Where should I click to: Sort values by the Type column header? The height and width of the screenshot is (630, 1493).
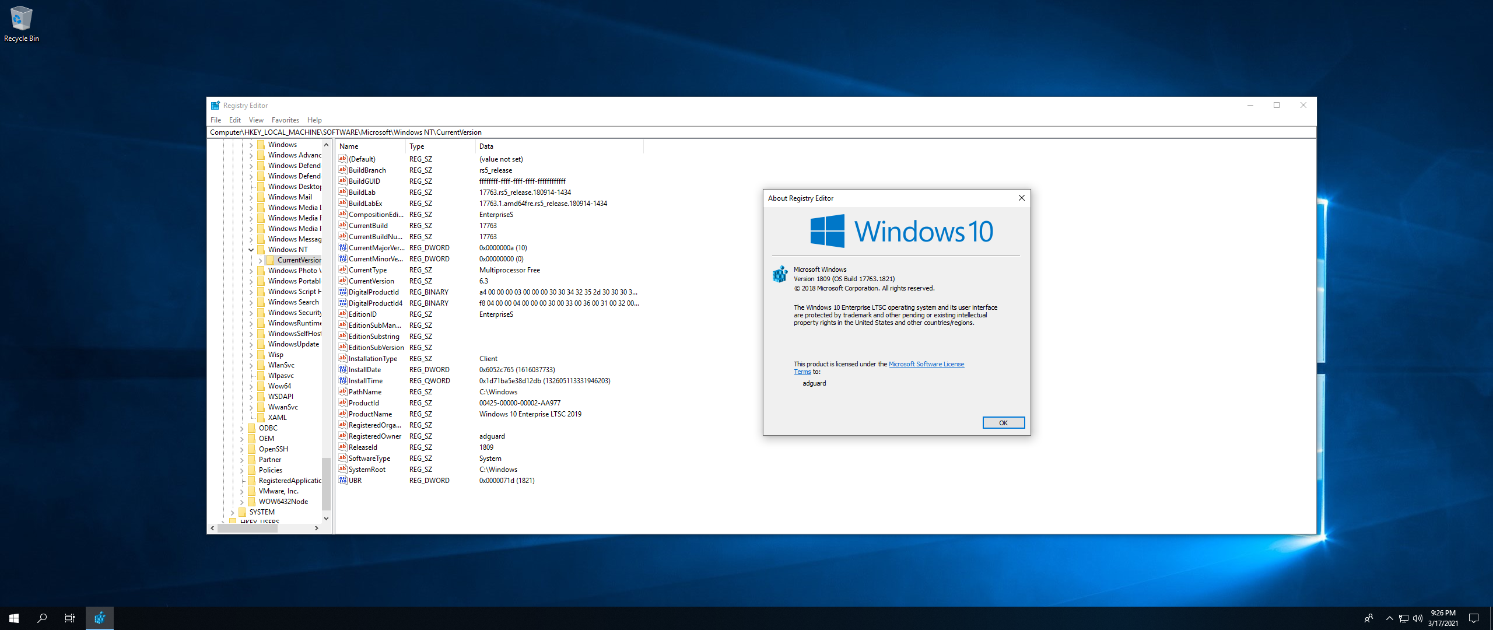coord(441,146)
